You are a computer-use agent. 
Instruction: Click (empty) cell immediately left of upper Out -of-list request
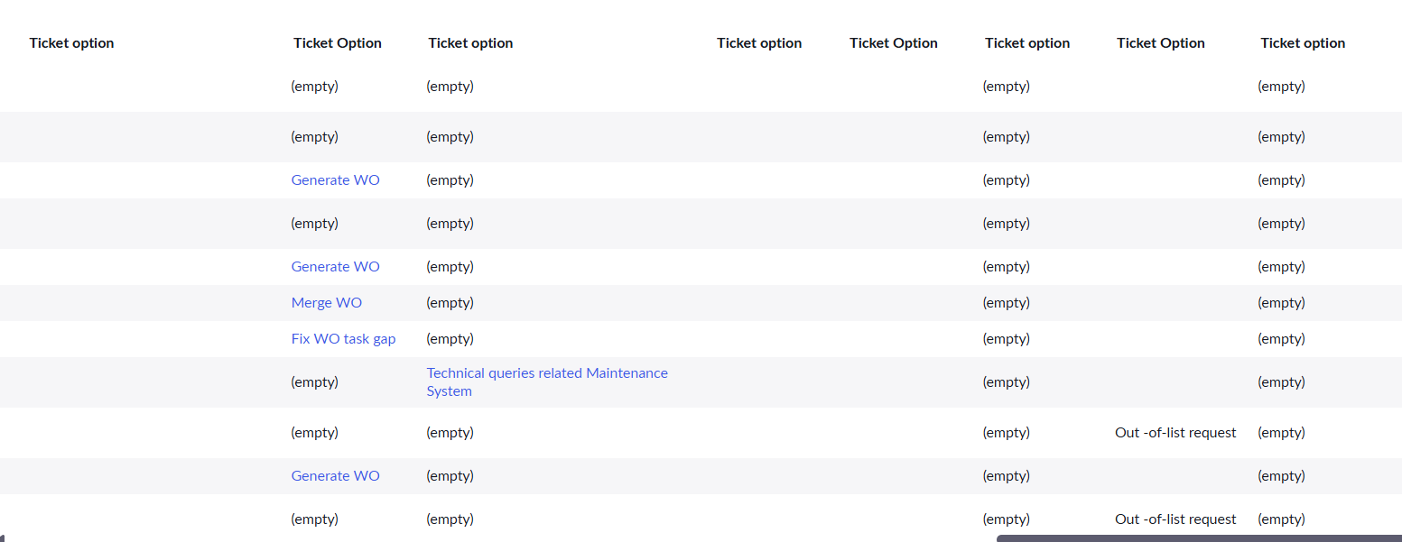[1006, 433]
